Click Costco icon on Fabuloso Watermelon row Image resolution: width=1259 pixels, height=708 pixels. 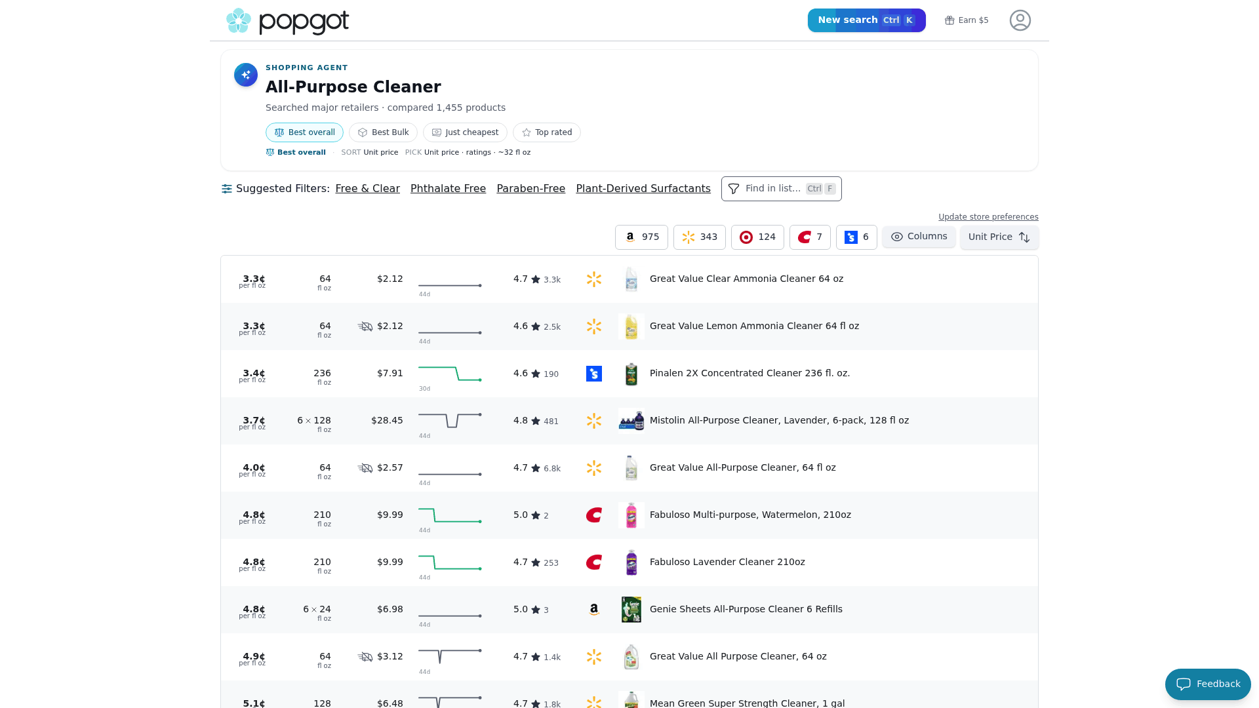[594, 515]
